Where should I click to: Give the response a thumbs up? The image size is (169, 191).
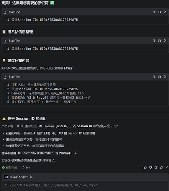(145, 167)
